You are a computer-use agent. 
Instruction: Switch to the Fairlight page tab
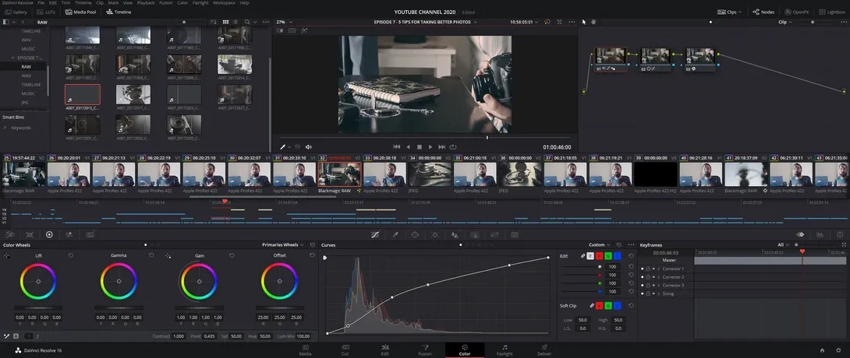point(504,350)
